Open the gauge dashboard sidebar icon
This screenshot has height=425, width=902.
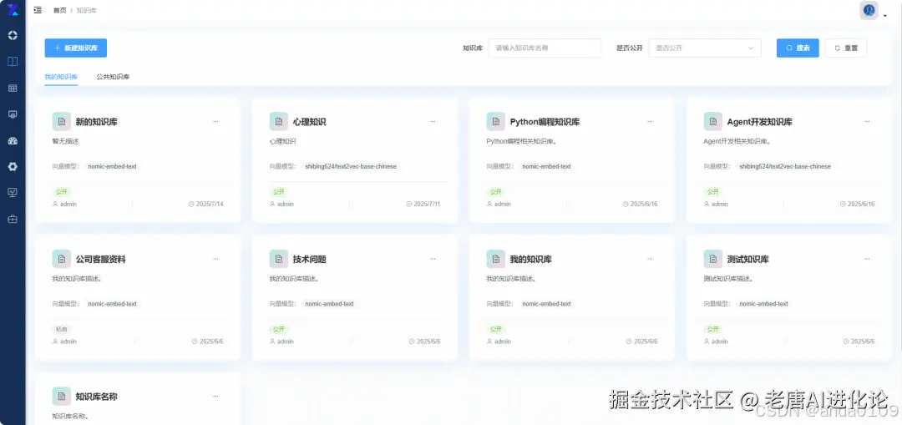pos(13,140)
